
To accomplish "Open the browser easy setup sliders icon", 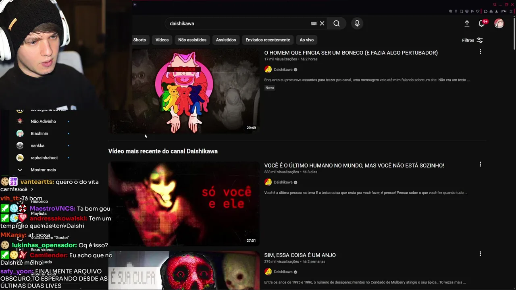I will pyautogui.click(x=511, y=11).
